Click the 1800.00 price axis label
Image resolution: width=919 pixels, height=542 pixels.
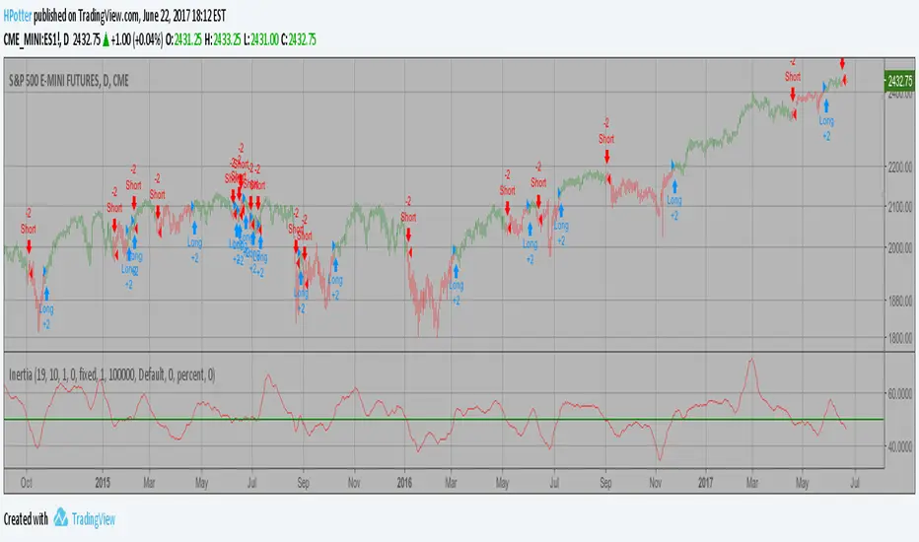[x=899, y=338]
